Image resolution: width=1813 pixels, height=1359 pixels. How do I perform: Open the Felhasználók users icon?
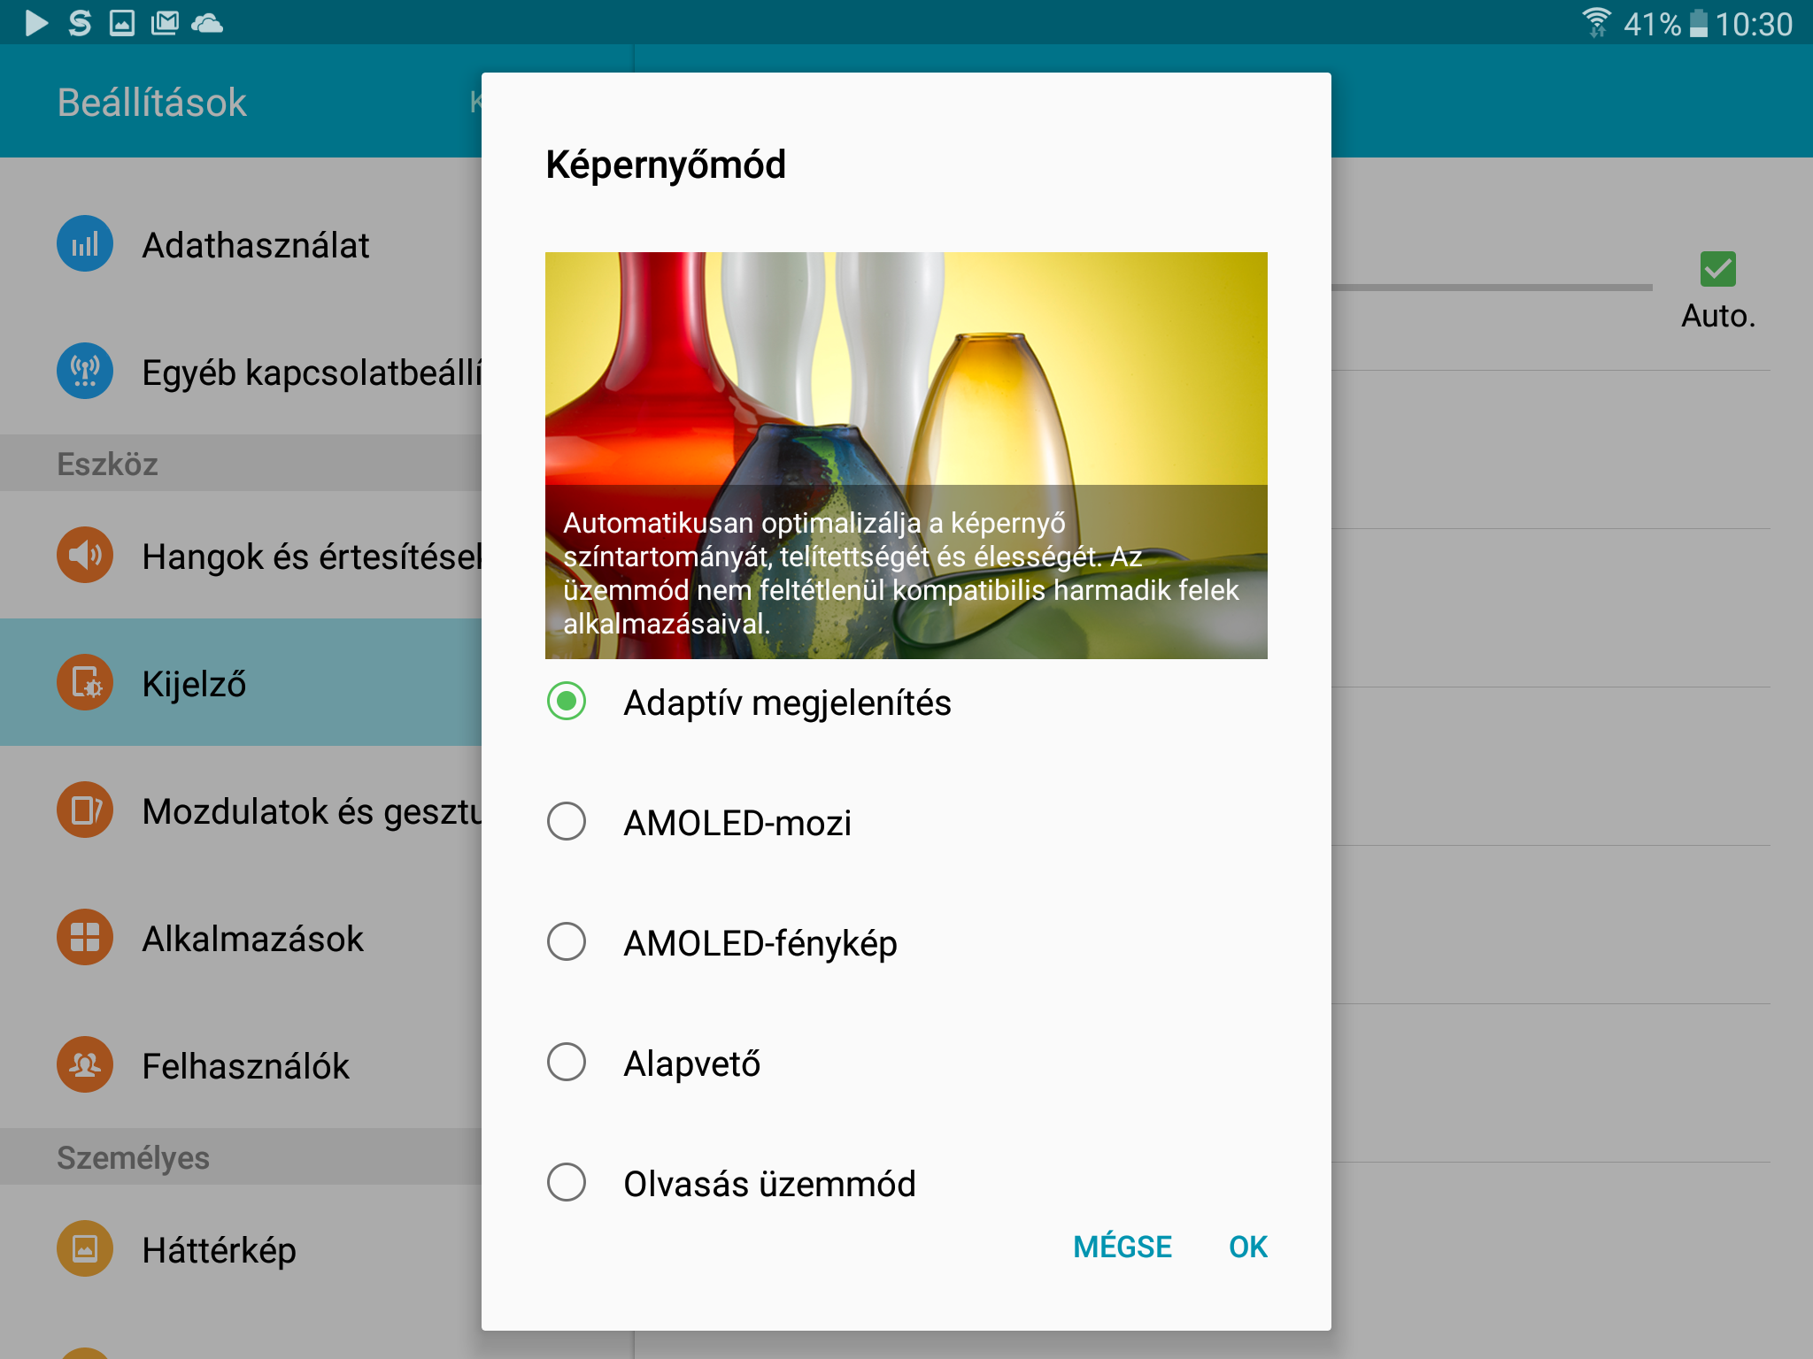(x=85, y=1065)
